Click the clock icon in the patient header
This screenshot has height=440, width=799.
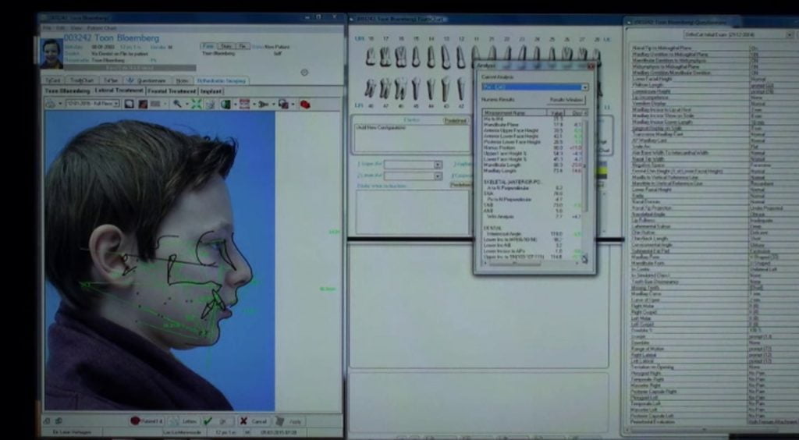(x=304, y=72)
